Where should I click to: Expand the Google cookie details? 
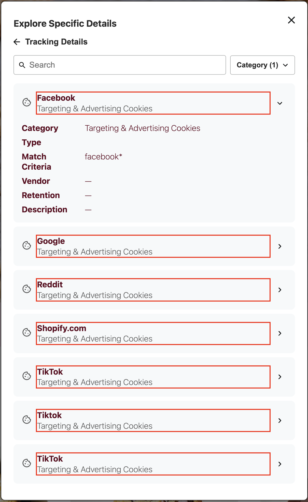pos(280,246)
